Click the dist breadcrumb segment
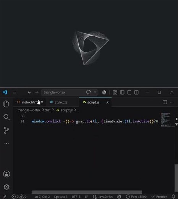This screenshot has width=178, height=199. [48, 110]
